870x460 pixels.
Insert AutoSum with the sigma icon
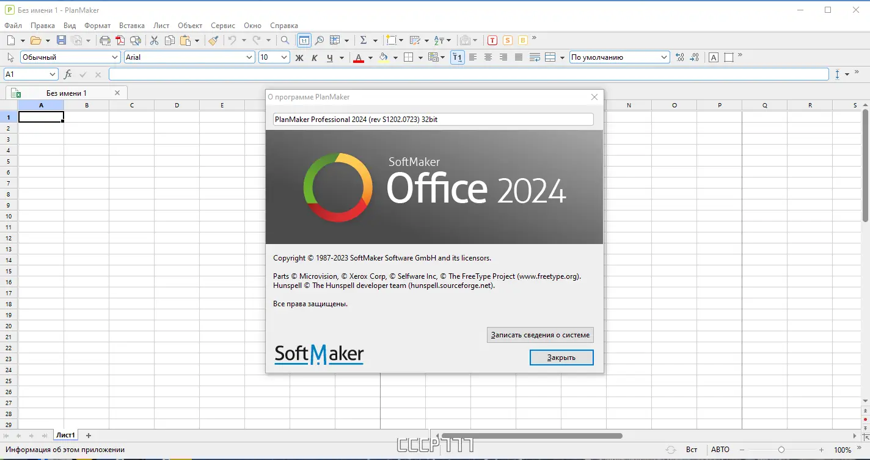[x=364, y=40]
